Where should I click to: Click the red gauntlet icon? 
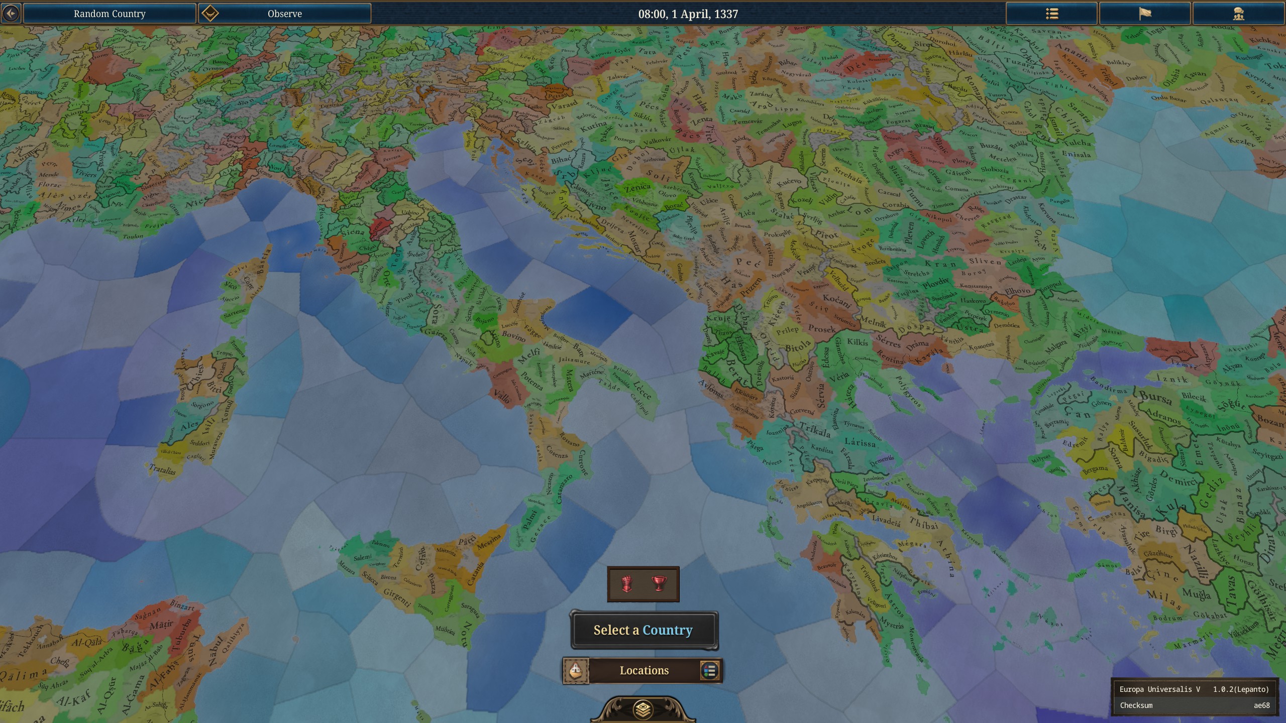626,584
